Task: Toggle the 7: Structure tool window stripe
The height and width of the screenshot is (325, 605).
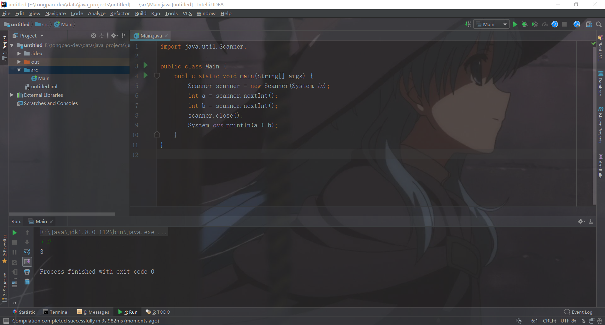Action: (4, 287)
